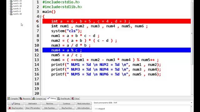200x112 pixels.
Task: Select the num5 = 0 watch entry
Action: coord(17,11)
